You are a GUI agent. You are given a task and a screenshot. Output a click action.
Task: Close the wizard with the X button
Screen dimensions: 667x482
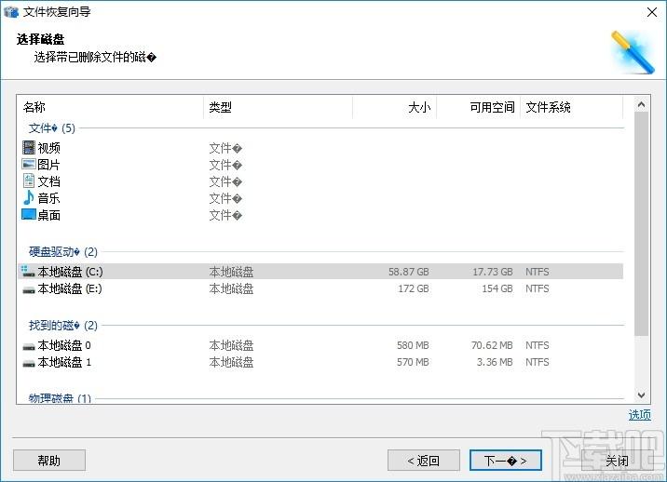[x=652, y=12]
